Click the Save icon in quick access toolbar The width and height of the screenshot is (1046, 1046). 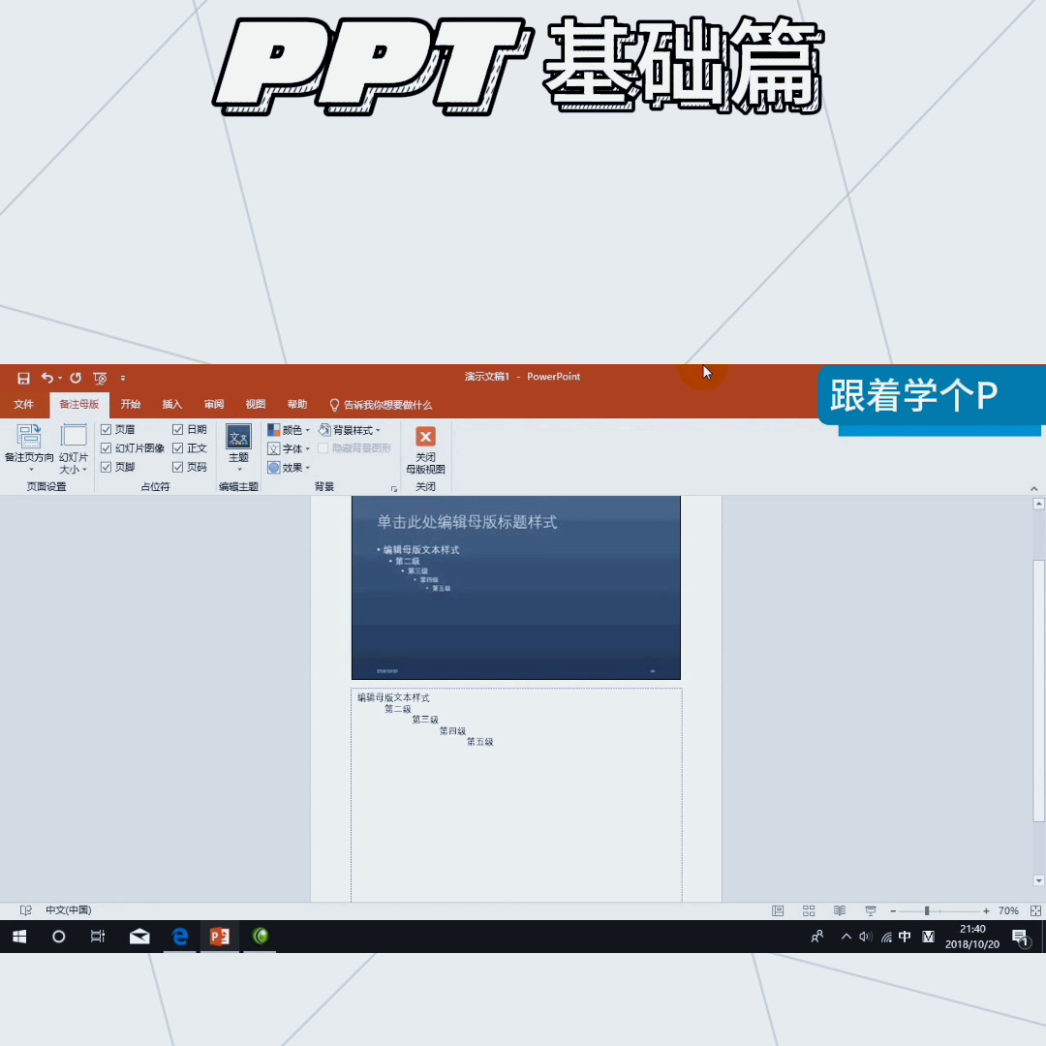(23, 379)
